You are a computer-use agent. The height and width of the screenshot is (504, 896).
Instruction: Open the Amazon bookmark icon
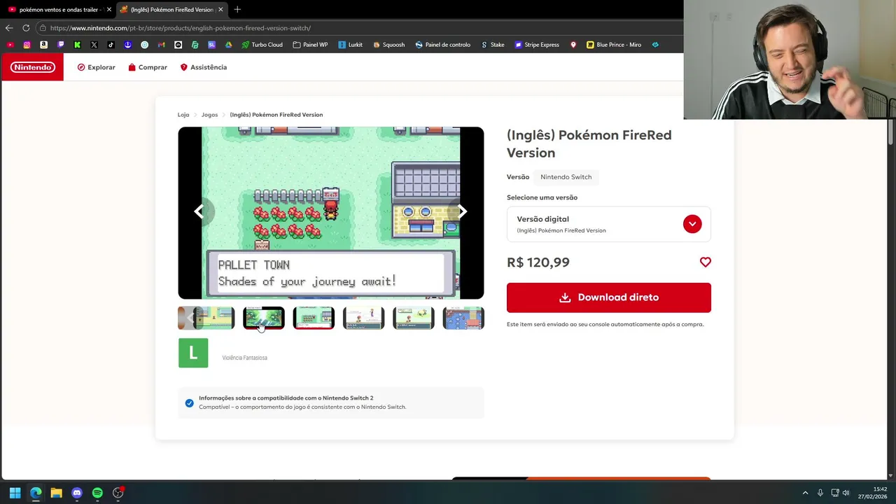click(x=44, y=45)
